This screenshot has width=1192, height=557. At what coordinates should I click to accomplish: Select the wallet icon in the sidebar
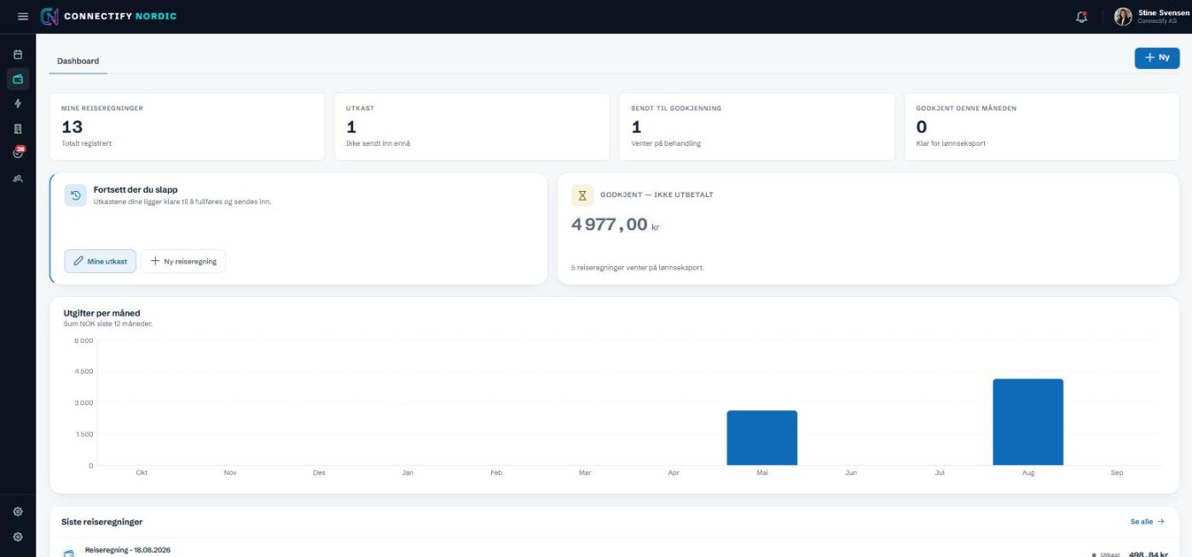click(18, 79)
